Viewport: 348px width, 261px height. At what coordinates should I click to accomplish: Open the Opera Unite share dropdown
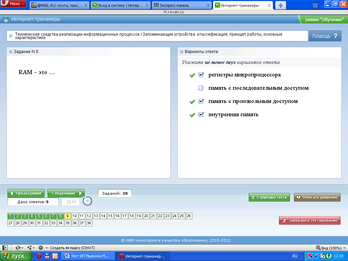coord(31,248)
